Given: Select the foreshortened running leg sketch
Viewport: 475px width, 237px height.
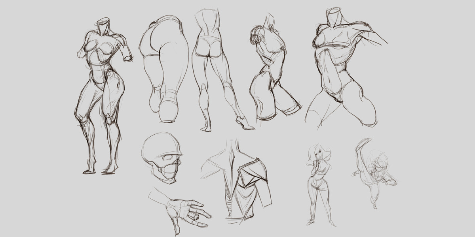Looking at the screenshot, I should click(163, 69).
